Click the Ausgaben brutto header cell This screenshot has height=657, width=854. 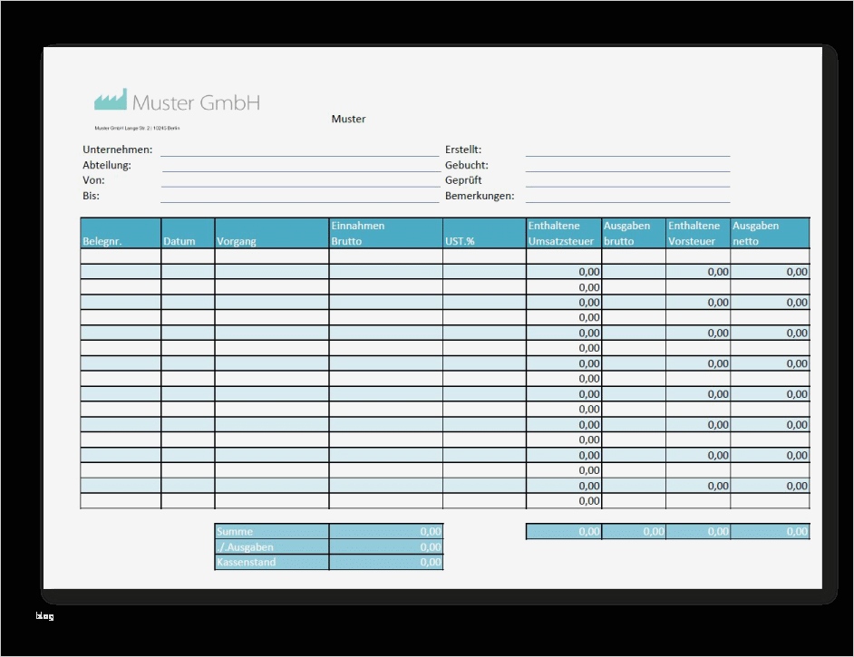632,233
